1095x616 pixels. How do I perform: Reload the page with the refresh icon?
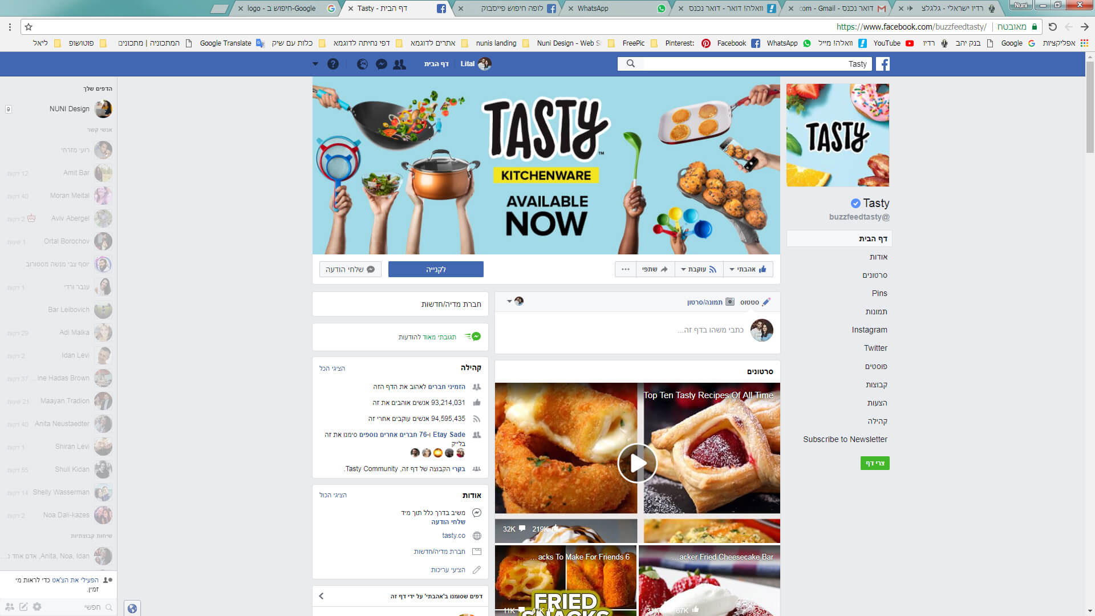click(x=1053, y=27)
